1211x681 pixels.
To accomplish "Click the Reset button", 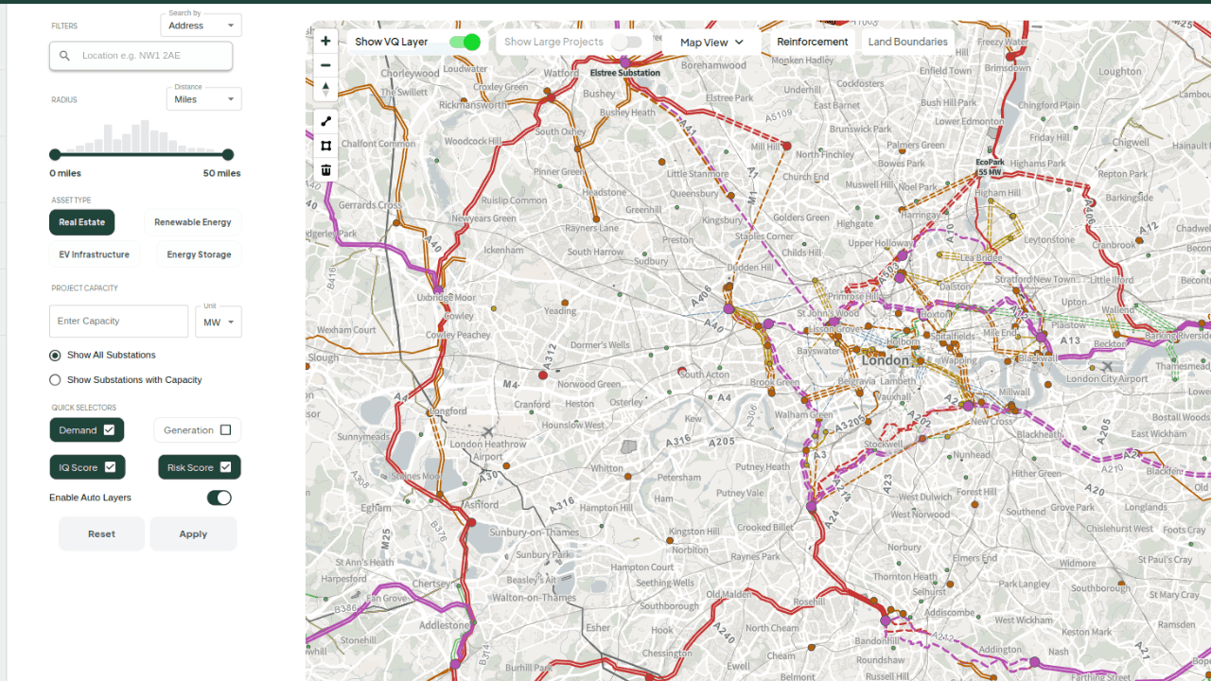I will (101, 533).
